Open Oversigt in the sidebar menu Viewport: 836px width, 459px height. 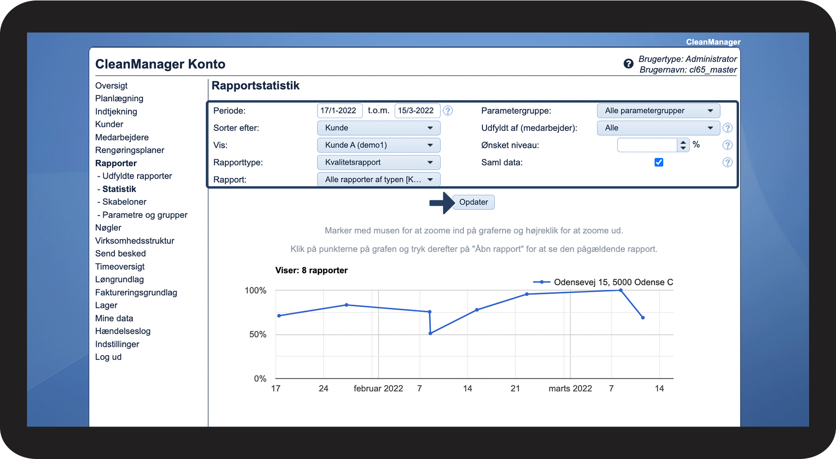pyautogui.click(x=111, y=86)
